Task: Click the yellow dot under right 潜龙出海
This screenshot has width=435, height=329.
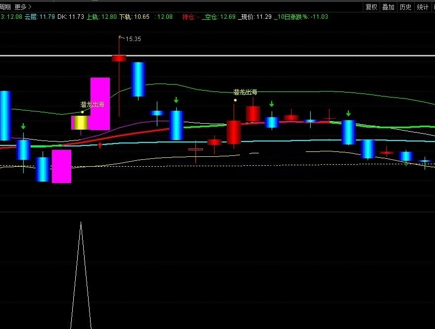Action: [235, 100]
